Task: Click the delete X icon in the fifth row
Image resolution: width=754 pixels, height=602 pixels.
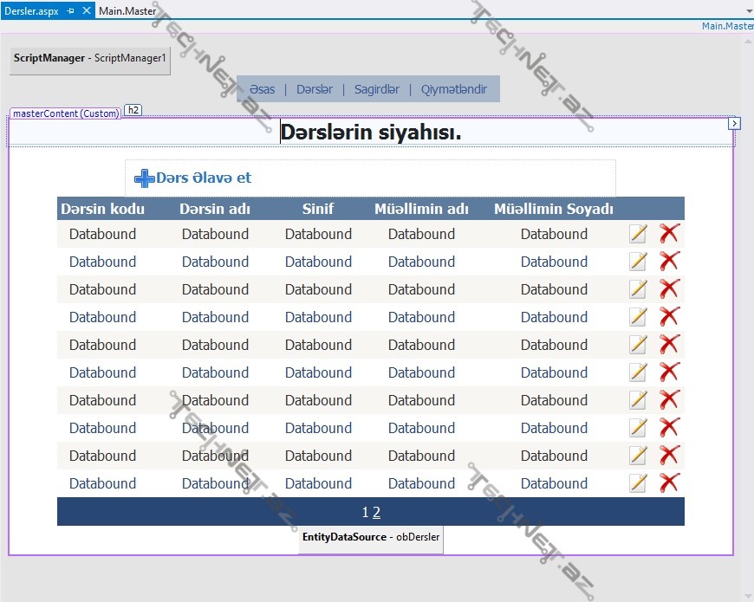Action: click(669, 345)
